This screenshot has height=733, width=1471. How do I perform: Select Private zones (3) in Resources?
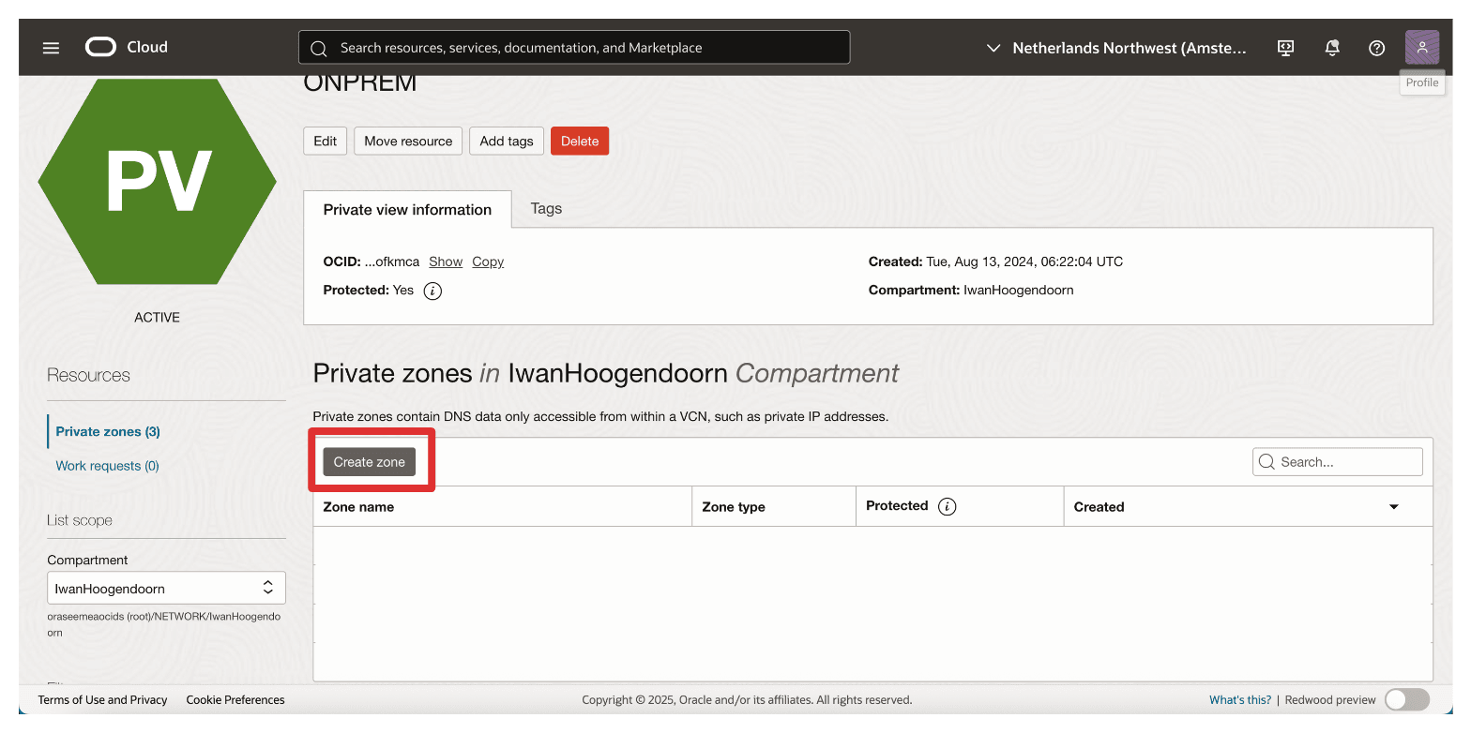(108, 432)
